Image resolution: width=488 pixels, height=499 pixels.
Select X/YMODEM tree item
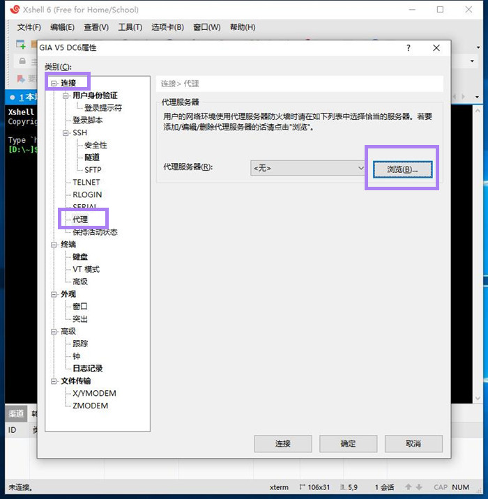(x=94, y=393)
